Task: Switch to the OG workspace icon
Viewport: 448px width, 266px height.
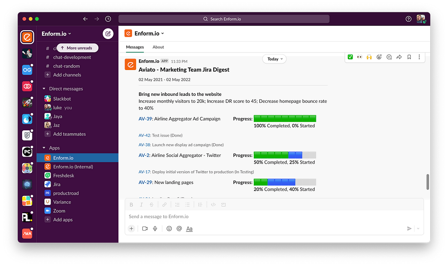Action: click(27, 70)
